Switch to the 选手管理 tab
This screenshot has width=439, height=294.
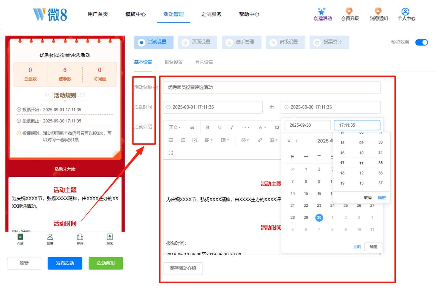click(242, 42)
